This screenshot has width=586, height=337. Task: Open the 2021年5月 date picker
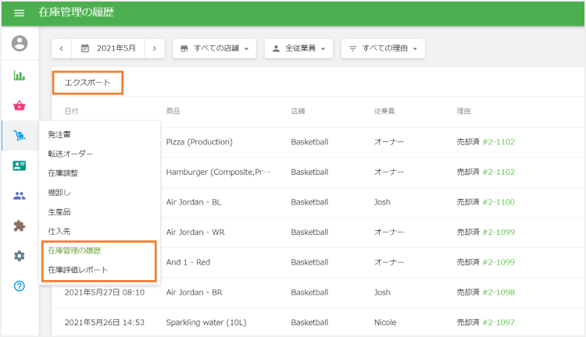coord(108,48)
